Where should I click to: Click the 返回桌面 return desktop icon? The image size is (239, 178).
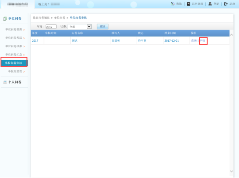coord(189,4)
